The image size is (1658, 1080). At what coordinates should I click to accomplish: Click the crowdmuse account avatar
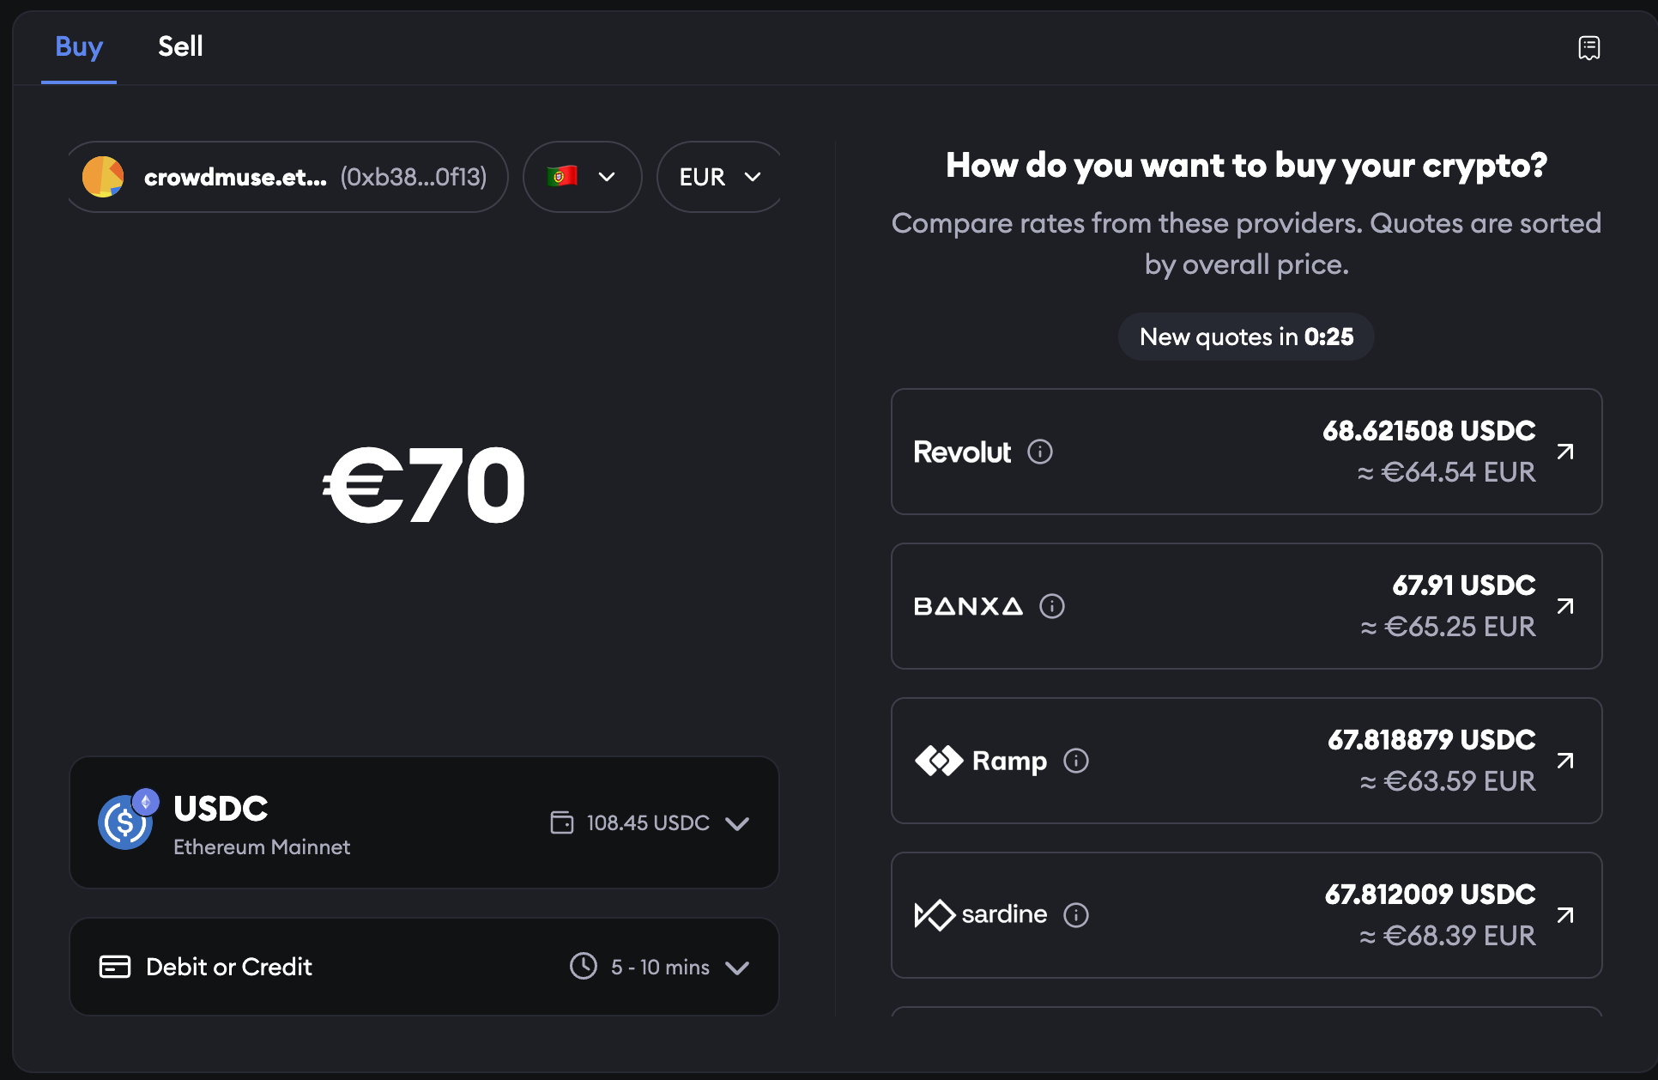pyautogui.click(x=103, y=177)
